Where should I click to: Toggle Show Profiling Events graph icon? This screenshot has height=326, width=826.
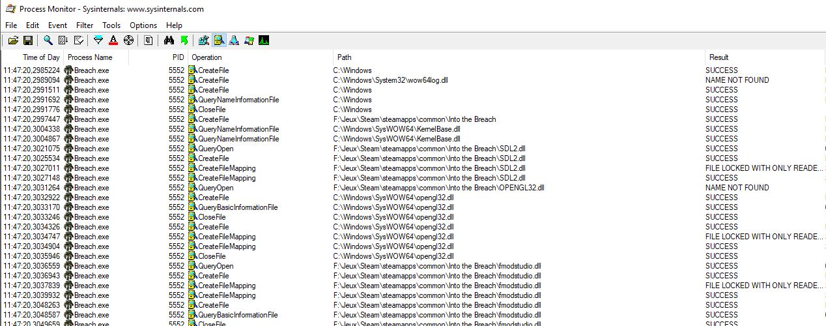tap(264, 40)
